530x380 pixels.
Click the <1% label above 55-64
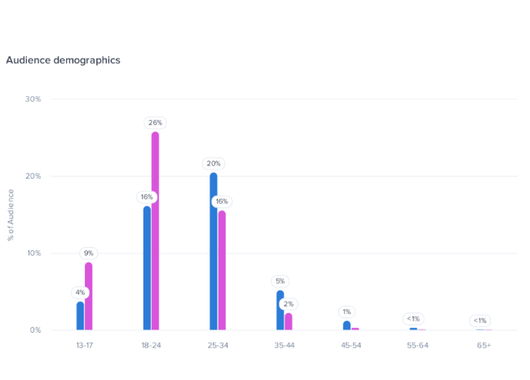pos(413,319)
